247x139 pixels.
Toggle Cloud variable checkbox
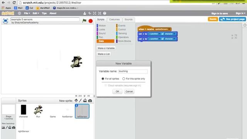coord(105,85)
